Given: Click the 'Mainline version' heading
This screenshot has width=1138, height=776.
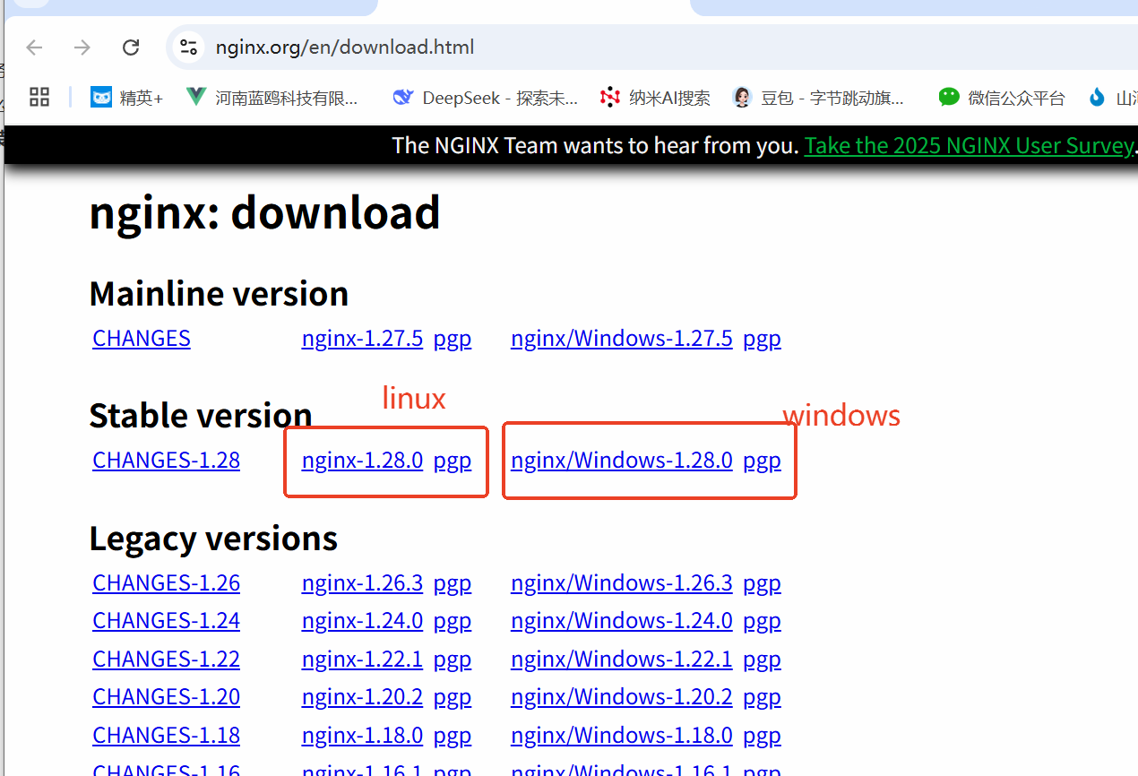Looking at the screenshot, I should click(220, 294).
